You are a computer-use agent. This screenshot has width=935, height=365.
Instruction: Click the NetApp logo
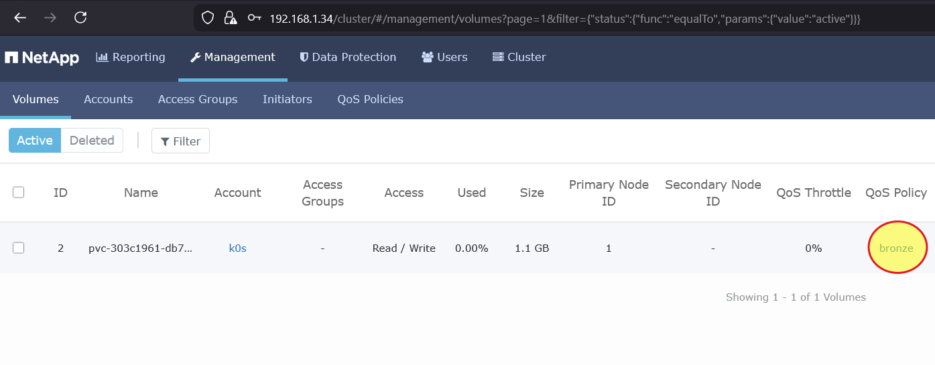(42, 58)
